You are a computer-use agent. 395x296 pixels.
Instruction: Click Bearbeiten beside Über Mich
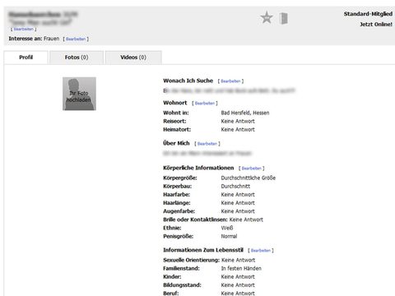coord(207,144)
